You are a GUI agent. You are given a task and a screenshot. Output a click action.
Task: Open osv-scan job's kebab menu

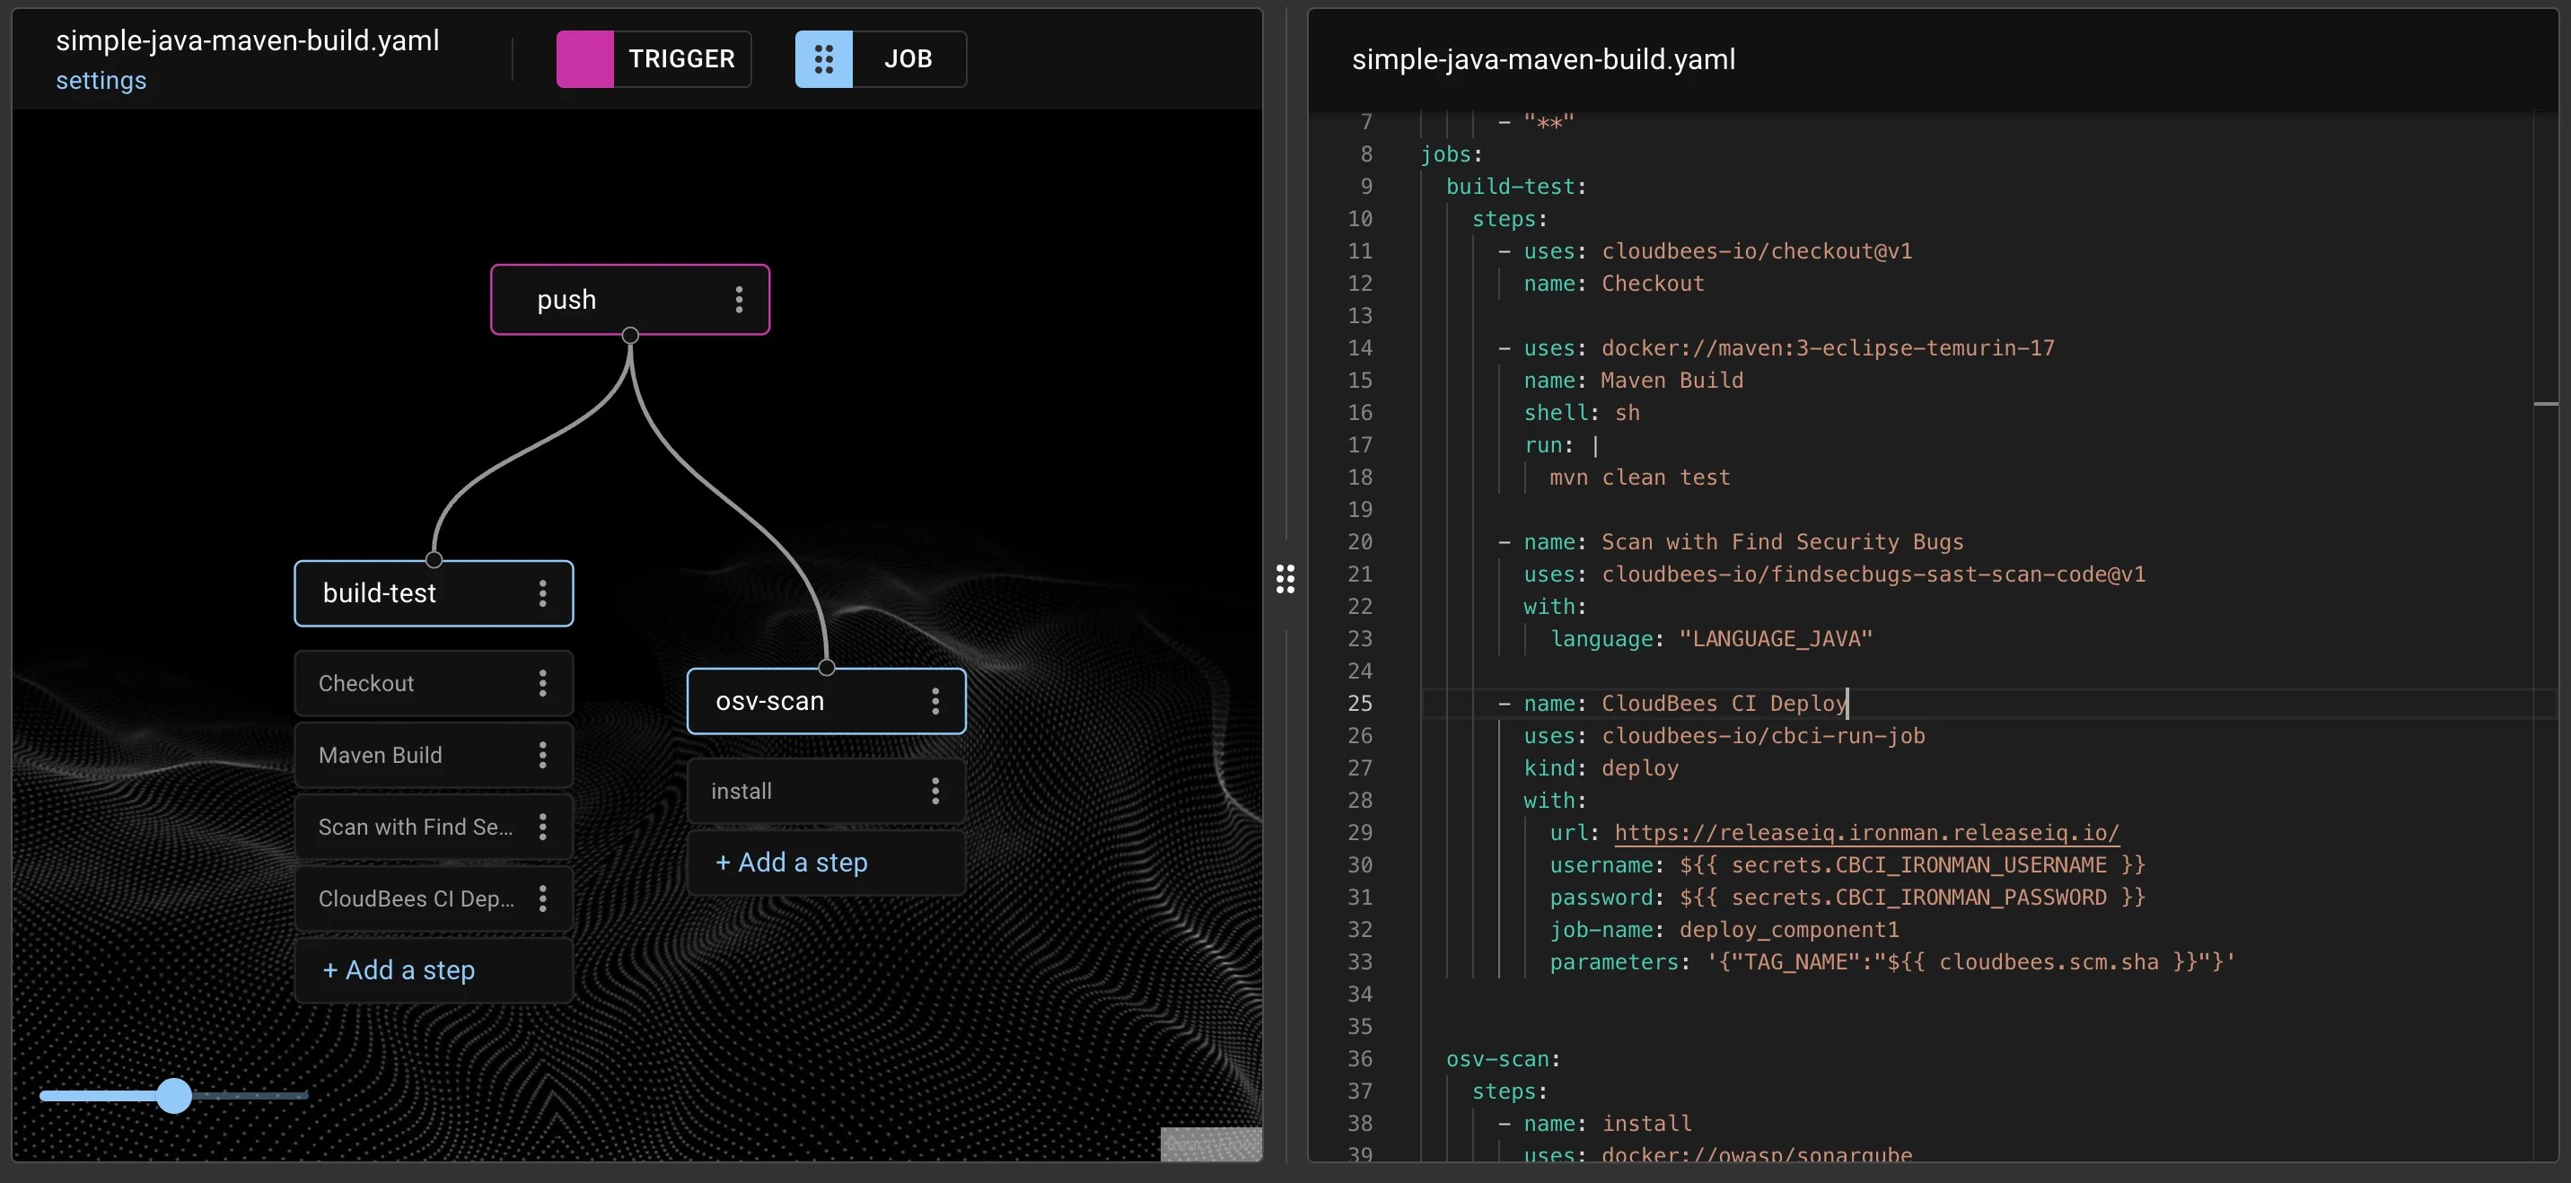[x=935, y=701]
